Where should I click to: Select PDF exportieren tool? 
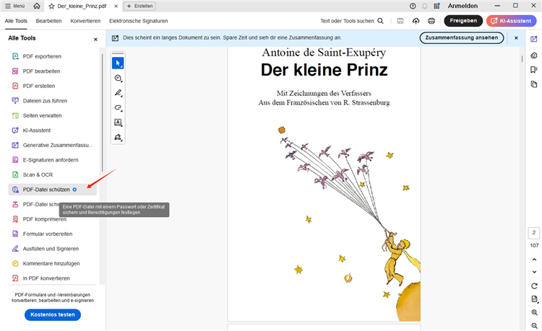(x=53, y=56)
